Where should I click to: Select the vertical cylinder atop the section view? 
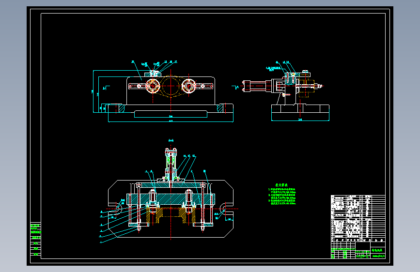pyautogui.click(x=171, y=164)
